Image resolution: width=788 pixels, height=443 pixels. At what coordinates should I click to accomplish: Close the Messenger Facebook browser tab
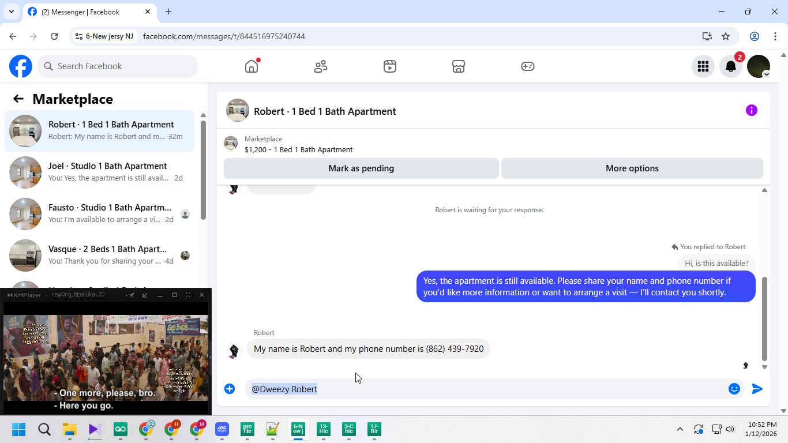tap(148, 12)
